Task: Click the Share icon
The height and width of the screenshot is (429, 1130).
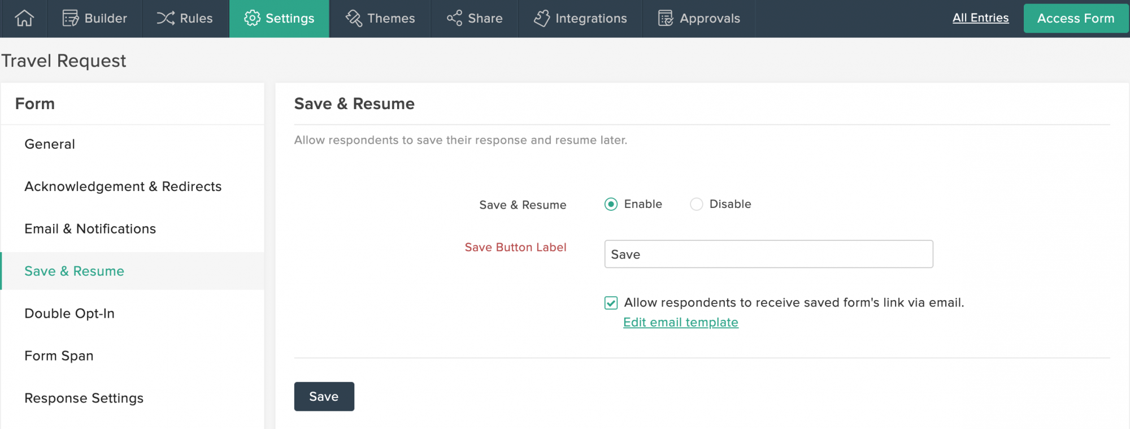Action: [454, 18]
